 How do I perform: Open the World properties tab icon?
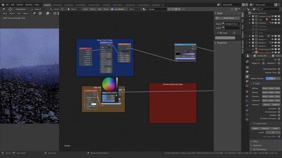[x=247, y=86]
